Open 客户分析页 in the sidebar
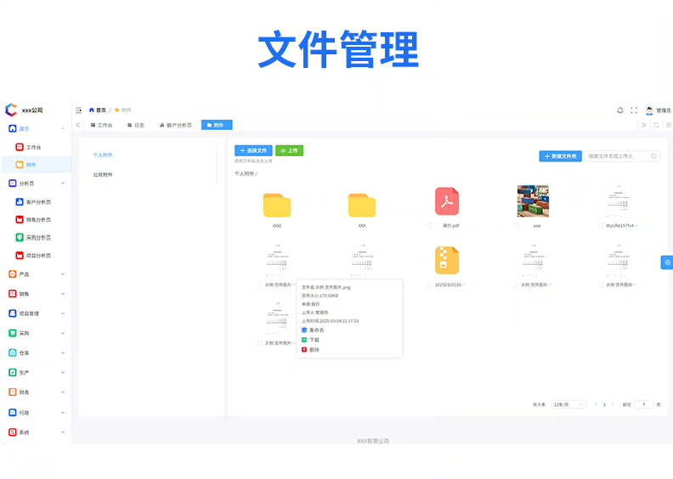The image size is (673, 479). (x=33, y=202)
